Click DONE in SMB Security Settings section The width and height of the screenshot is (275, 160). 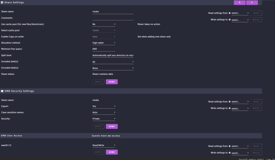pyautogui.click(x=112, y=127)
